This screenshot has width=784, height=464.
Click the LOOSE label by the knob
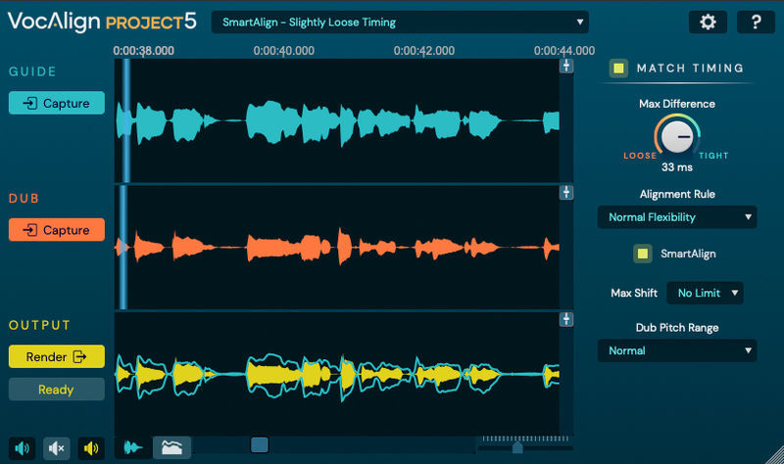640,156
